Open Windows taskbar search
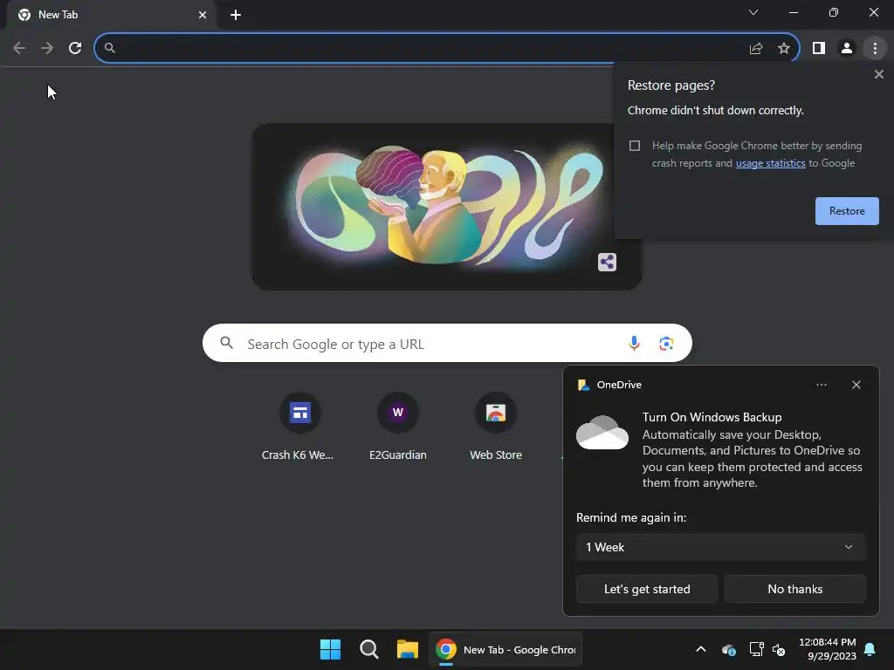The height and width of the screenshot is (670, 894). [x=369, y=649]
